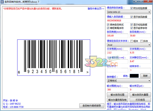Image resolution: width=153 pixels, height=111 pixels.
Task: Click the QQ : 1497 96232 text
Action: pyautogui.click(x=12, y=104)
